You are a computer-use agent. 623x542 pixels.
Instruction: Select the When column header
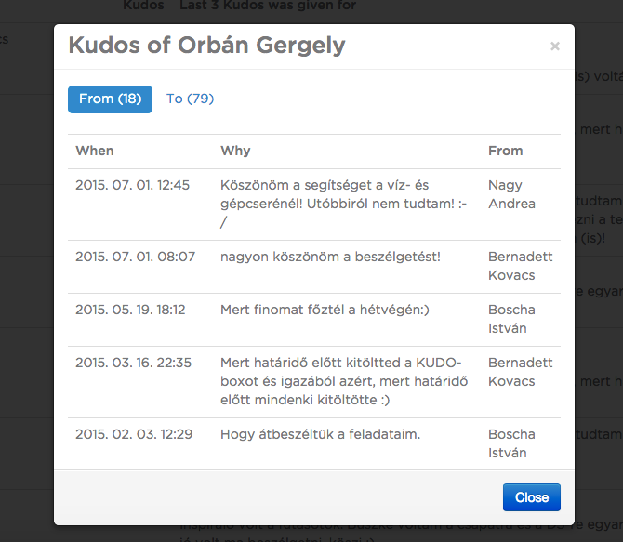95,151
